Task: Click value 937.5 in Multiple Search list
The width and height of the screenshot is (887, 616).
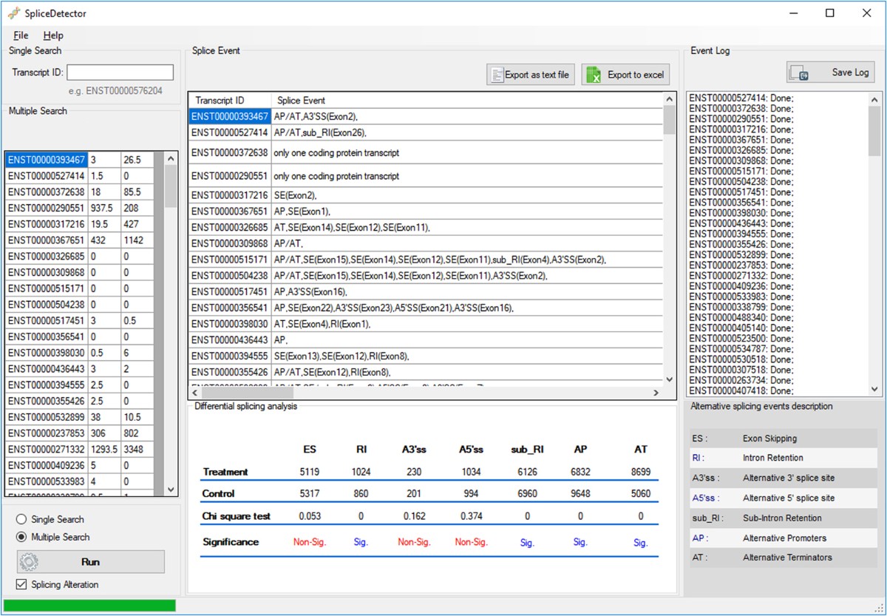Action: tap(104, 208)
